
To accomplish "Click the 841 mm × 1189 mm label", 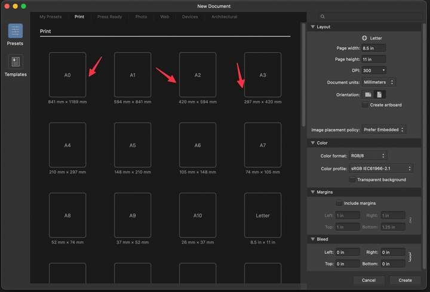I will [x=67, y=102].
